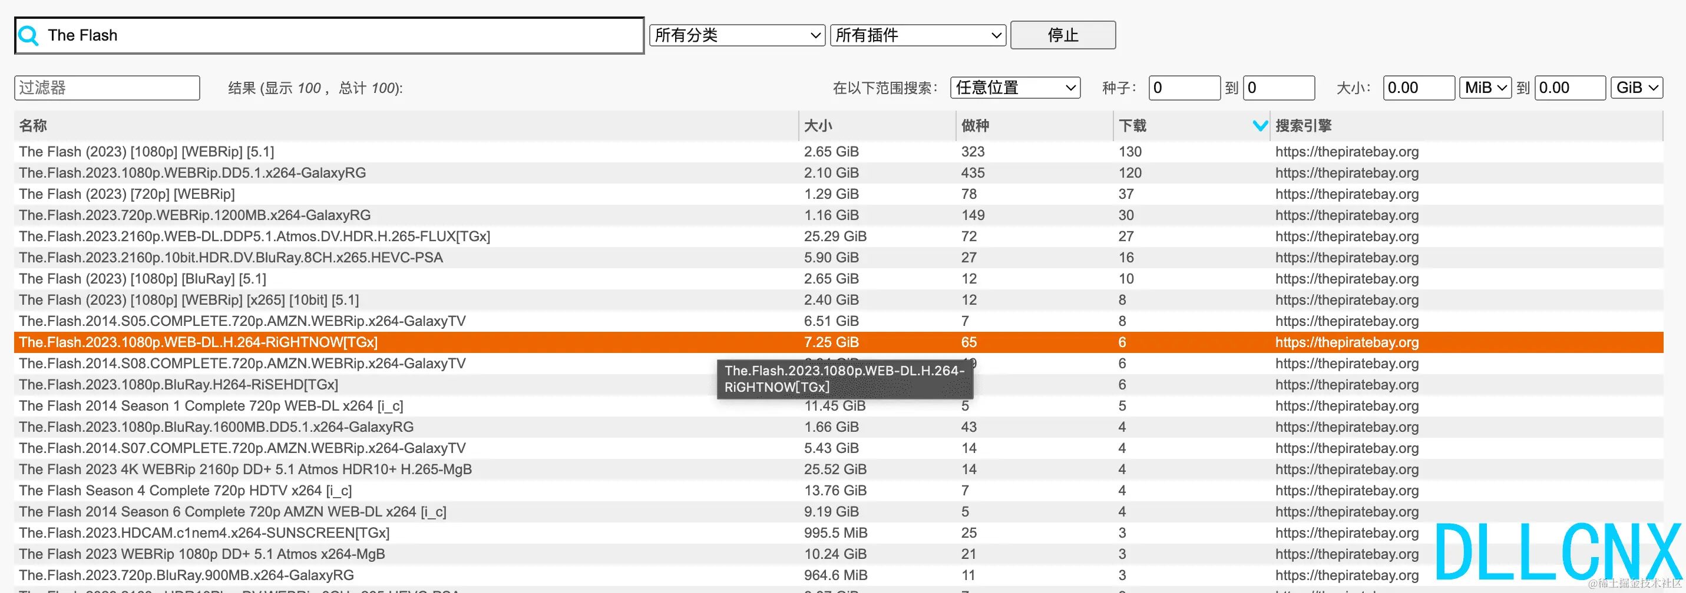Click the minimum size 0.00 field
The height and width of the screenshot is (593, 1686).
click(1419, 88)
